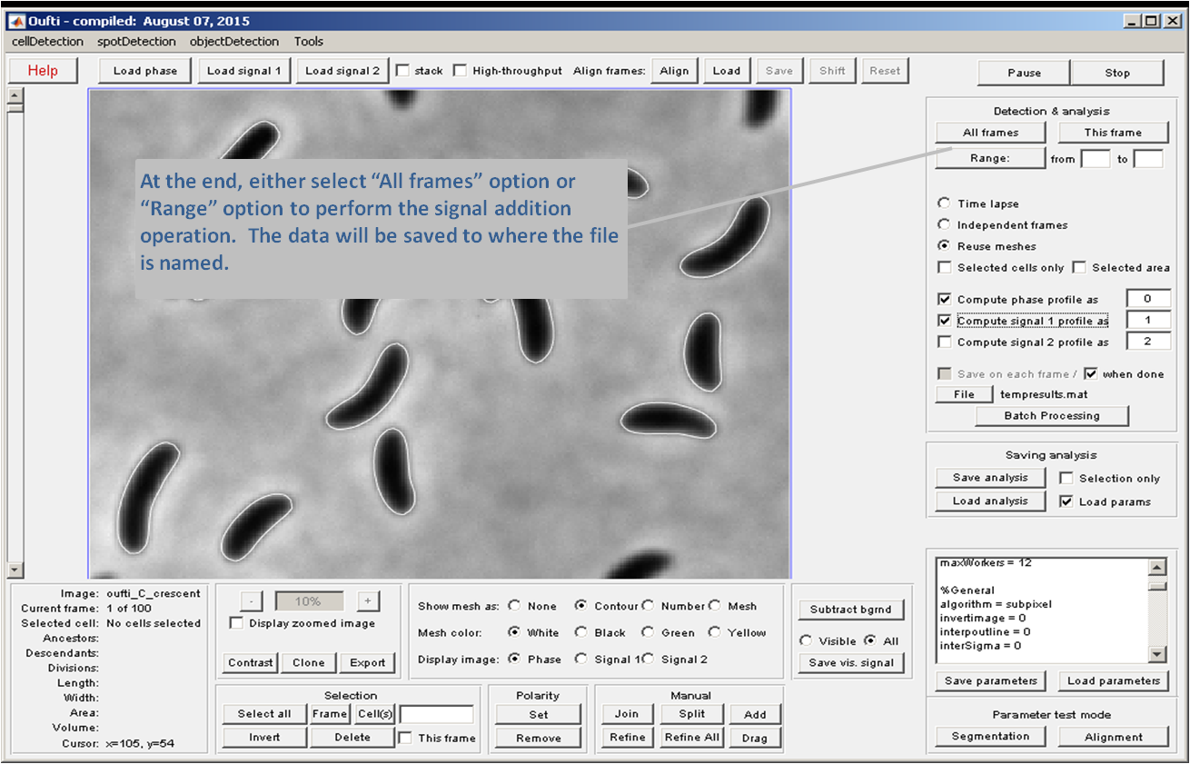The width and height of the screenshot is (1190, 764).
Task: Click the Split button
Action: [691, 714]
